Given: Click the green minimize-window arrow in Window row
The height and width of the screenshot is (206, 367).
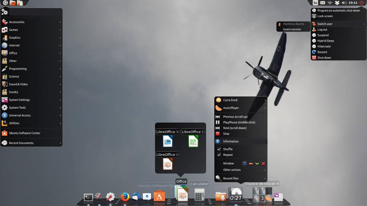Looking at the screenshot, I should (x=257, y=163).
